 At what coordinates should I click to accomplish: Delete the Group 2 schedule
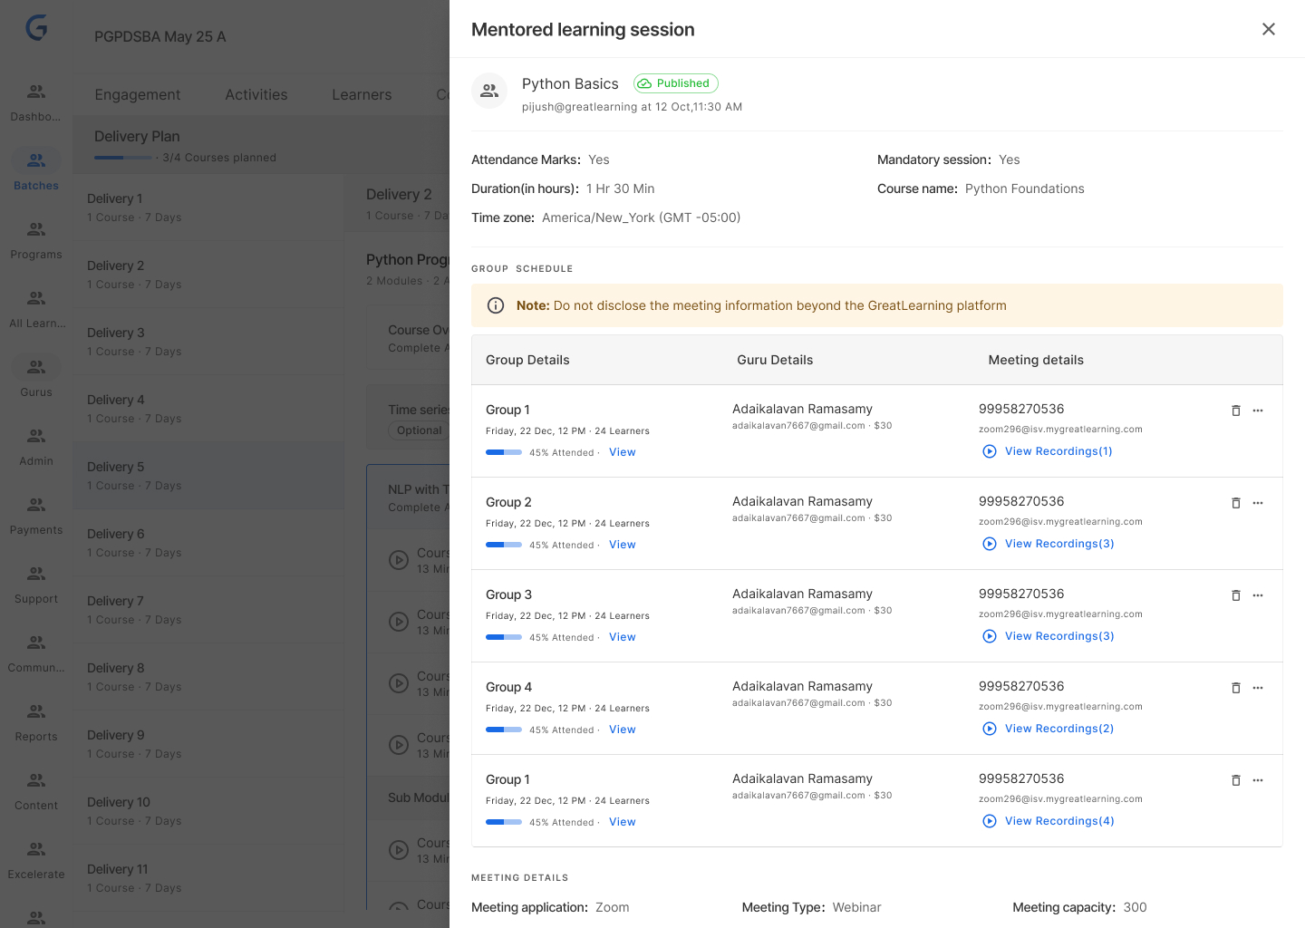click(x=1236, y=503)
